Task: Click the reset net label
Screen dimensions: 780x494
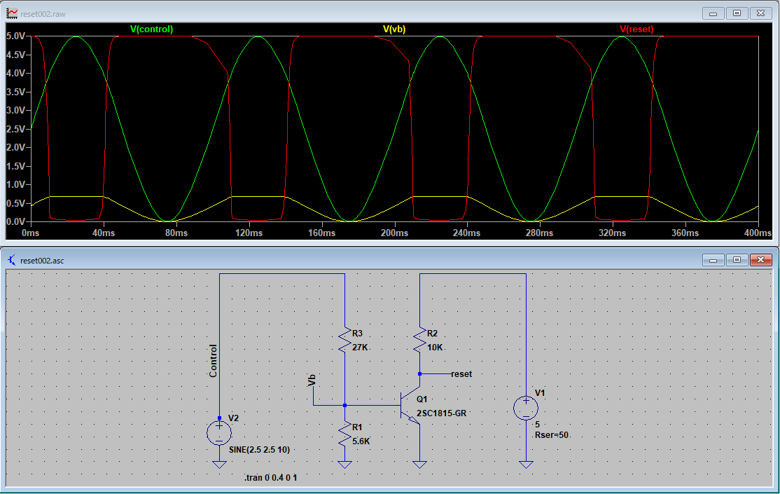Action: click(461, 374)
